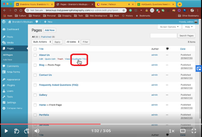Click the Tools wrench icon
This screenshot has width=202, height=137.
click(4, 97)
